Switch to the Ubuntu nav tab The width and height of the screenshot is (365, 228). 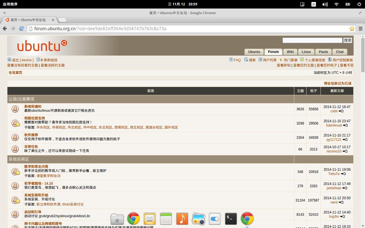[254, 52]
